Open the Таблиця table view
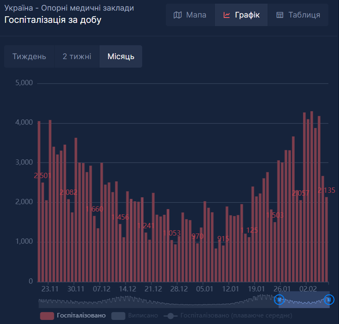Viewport: 339px width, 324px height. (x=298, y=15)
